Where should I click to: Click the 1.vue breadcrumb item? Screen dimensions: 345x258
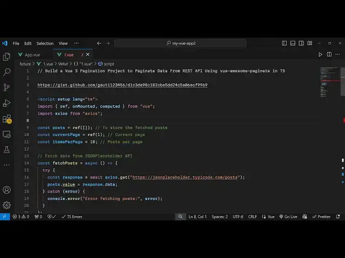[48, 64]
